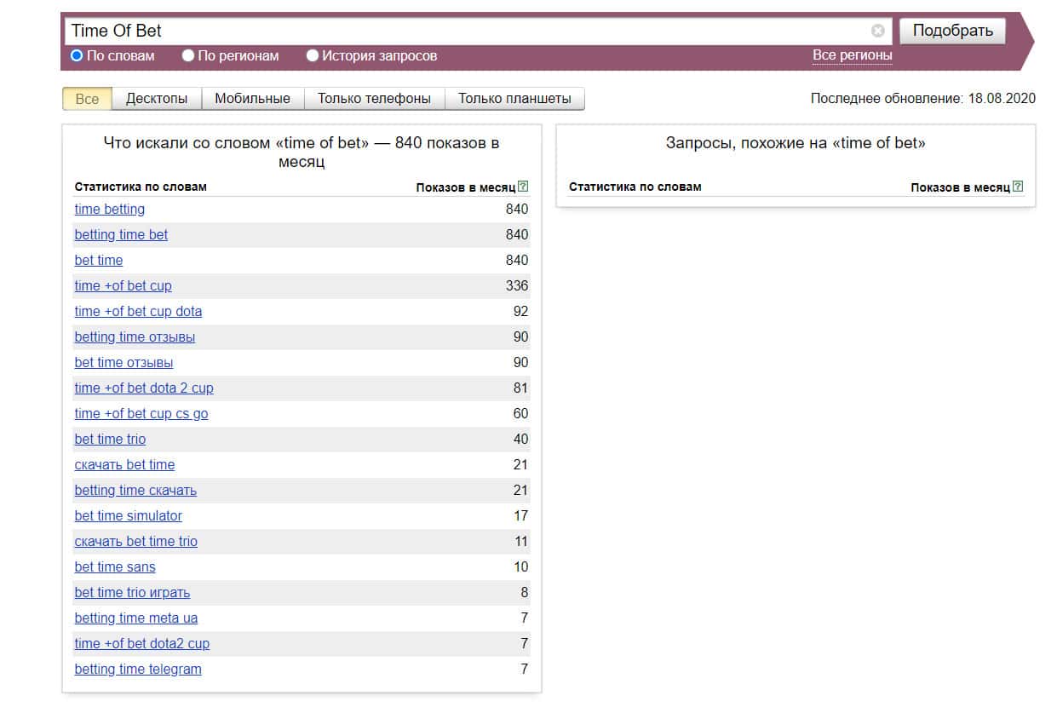Choose the 'История запросов' radio option
The width and height of the screenshot is (1057, 713).
313,55
